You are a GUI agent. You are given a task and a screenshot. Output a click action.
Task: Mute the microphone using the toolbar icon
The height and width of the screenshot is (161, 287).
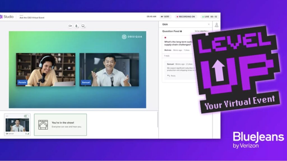pos(77,26)
